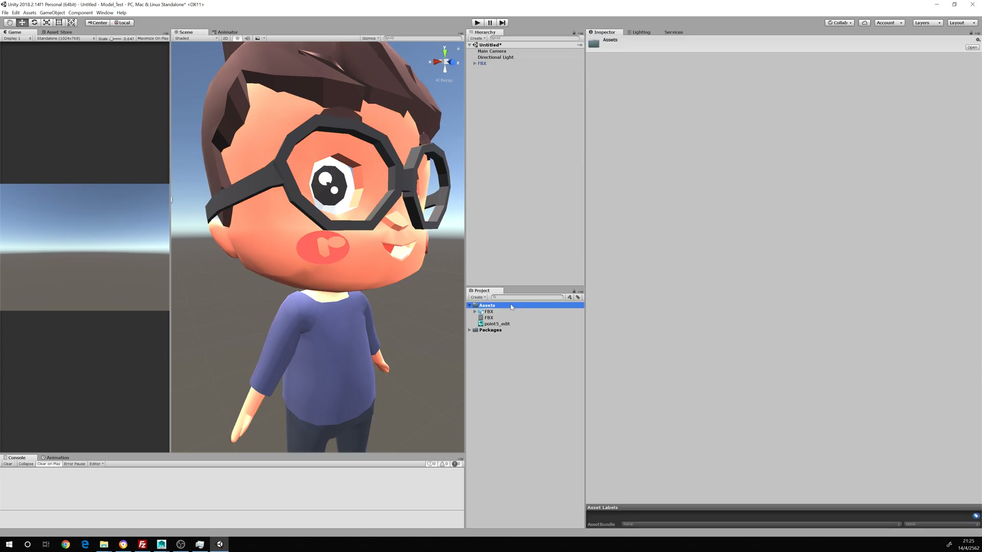The image size is (982, 552).
Task: Open the Layout dropdown
Action: (x=963, y=22)
